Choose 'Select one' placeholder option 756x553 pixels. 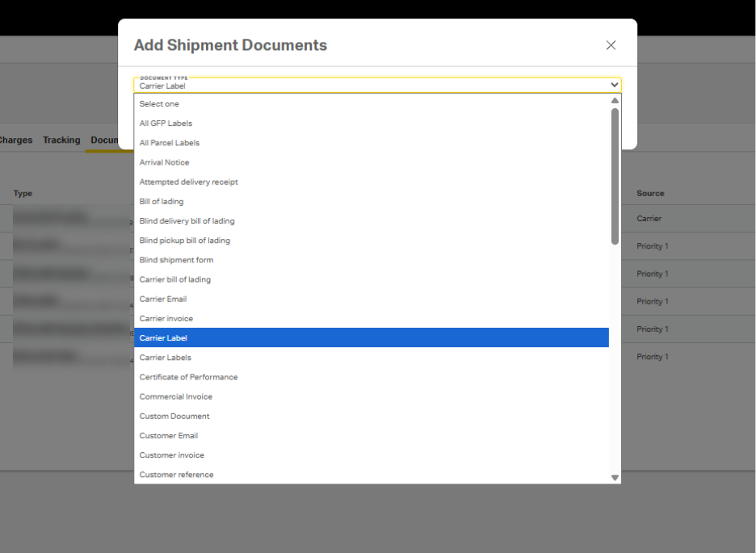(x=159, y=104)
